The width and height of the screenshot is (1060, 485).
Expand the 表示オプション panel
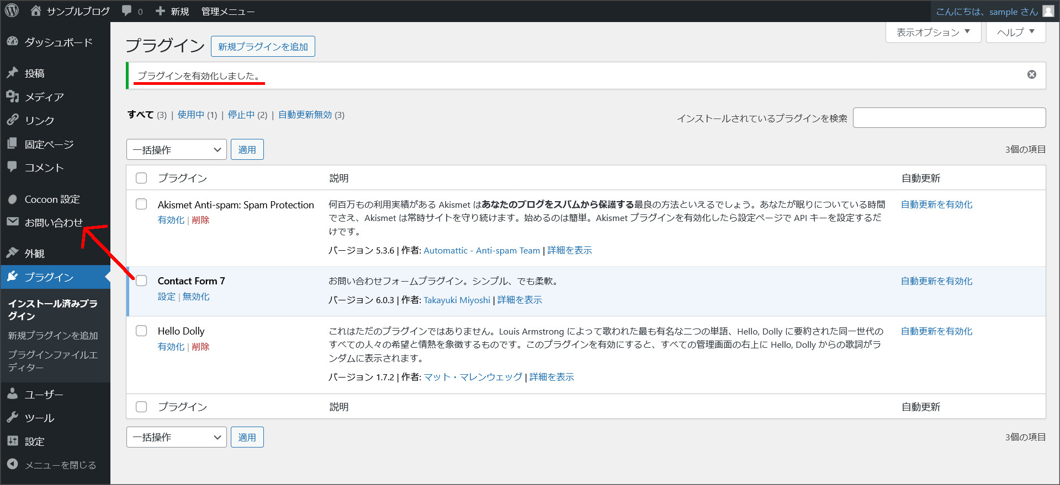(x=933, y=33)
